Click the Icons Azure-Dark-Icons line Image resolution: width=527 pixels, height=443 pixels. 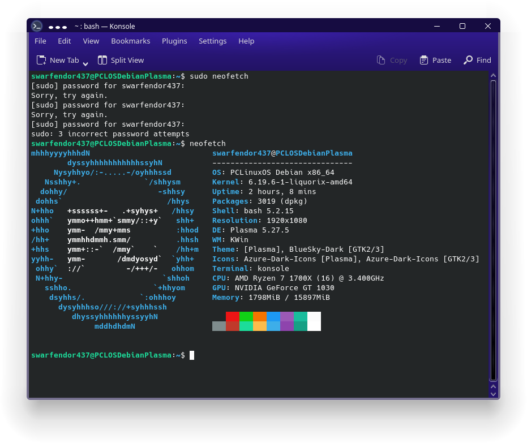pos(345,259)
